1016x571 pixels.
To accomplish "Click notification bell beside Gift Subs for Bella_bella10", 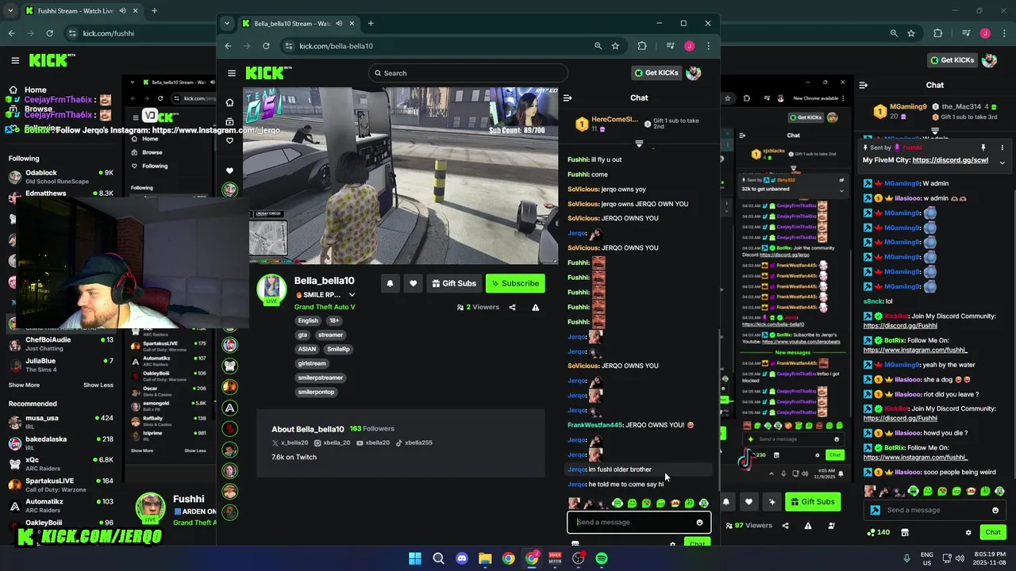I will click(390, 283).
